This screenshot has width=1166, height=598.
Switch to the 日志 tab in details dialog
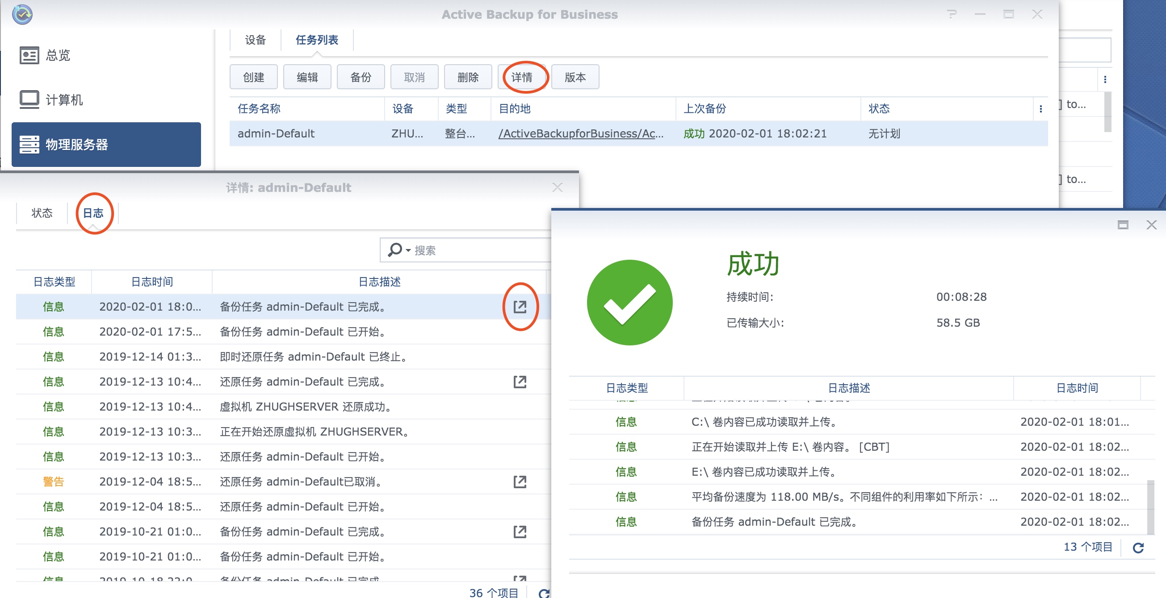[x=93, y=213]
